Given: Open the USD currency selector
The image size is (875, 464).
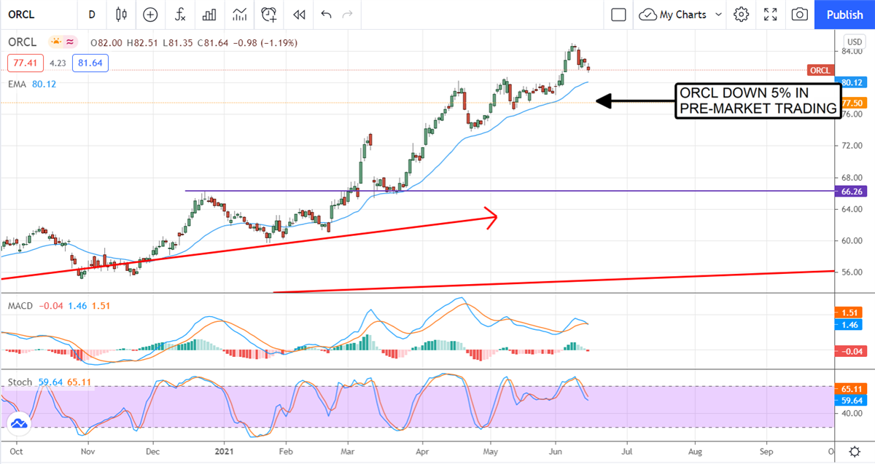Looking at the screenshot, I should 854,41.
